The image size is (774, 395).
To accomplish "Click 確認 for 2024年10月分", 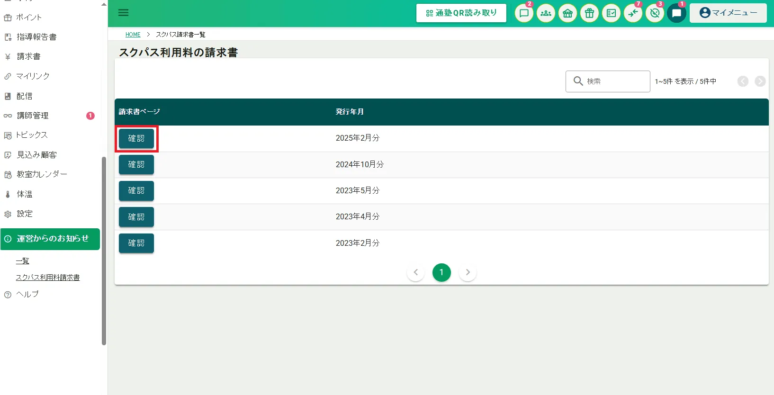I will click(136, 165).
